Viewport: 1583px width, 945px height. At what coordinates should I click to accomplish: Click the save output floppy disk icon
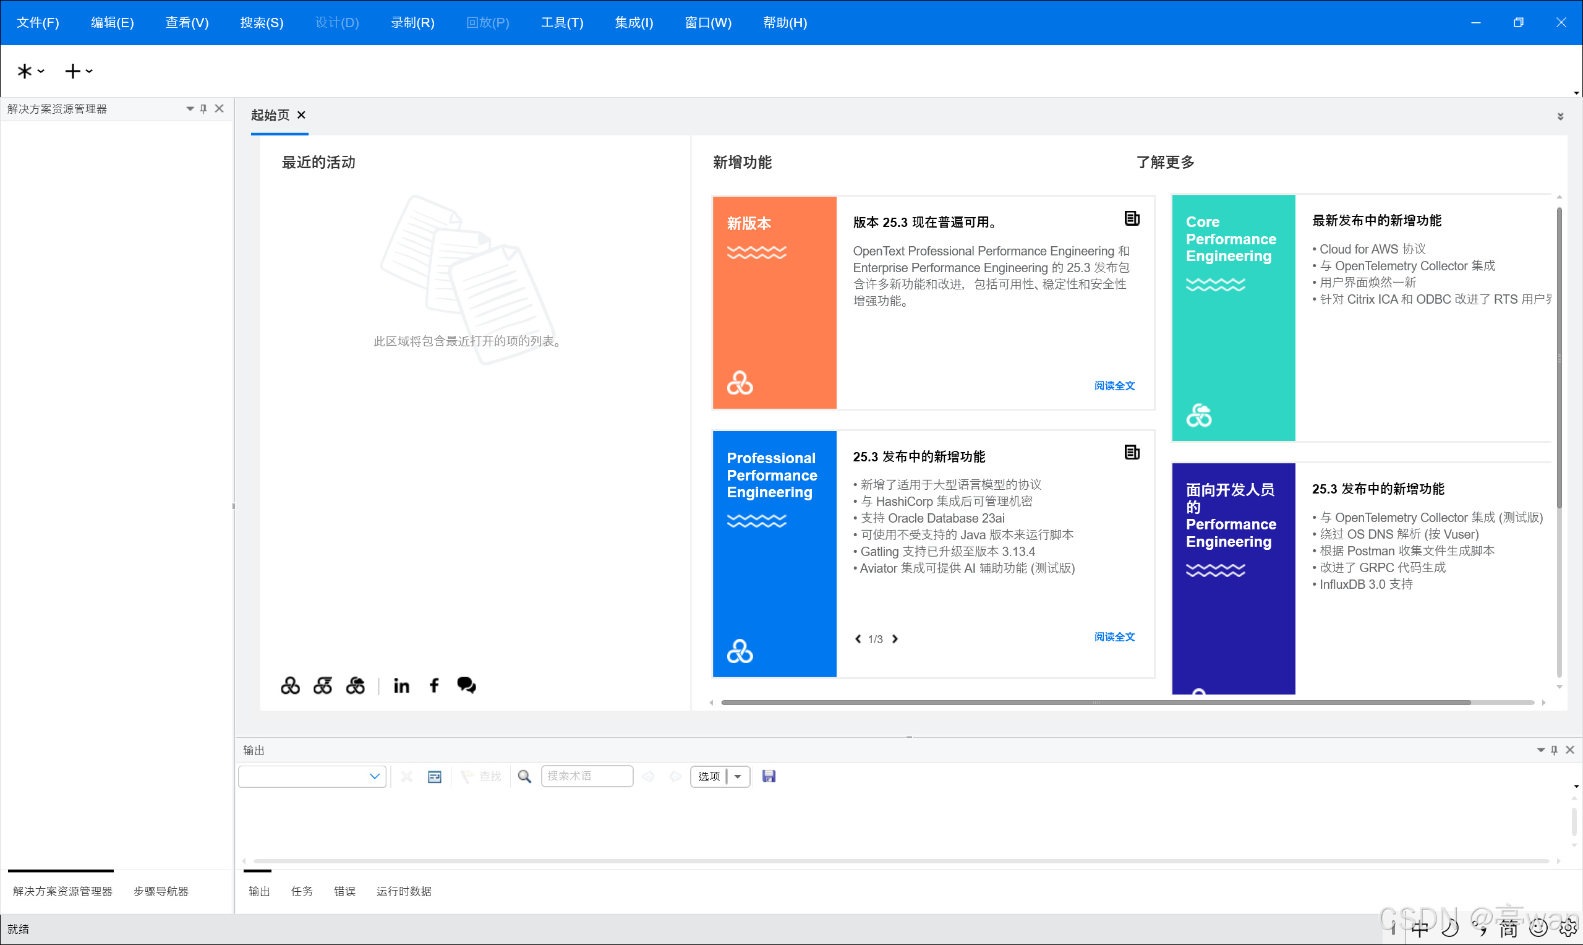coord(768,776)
